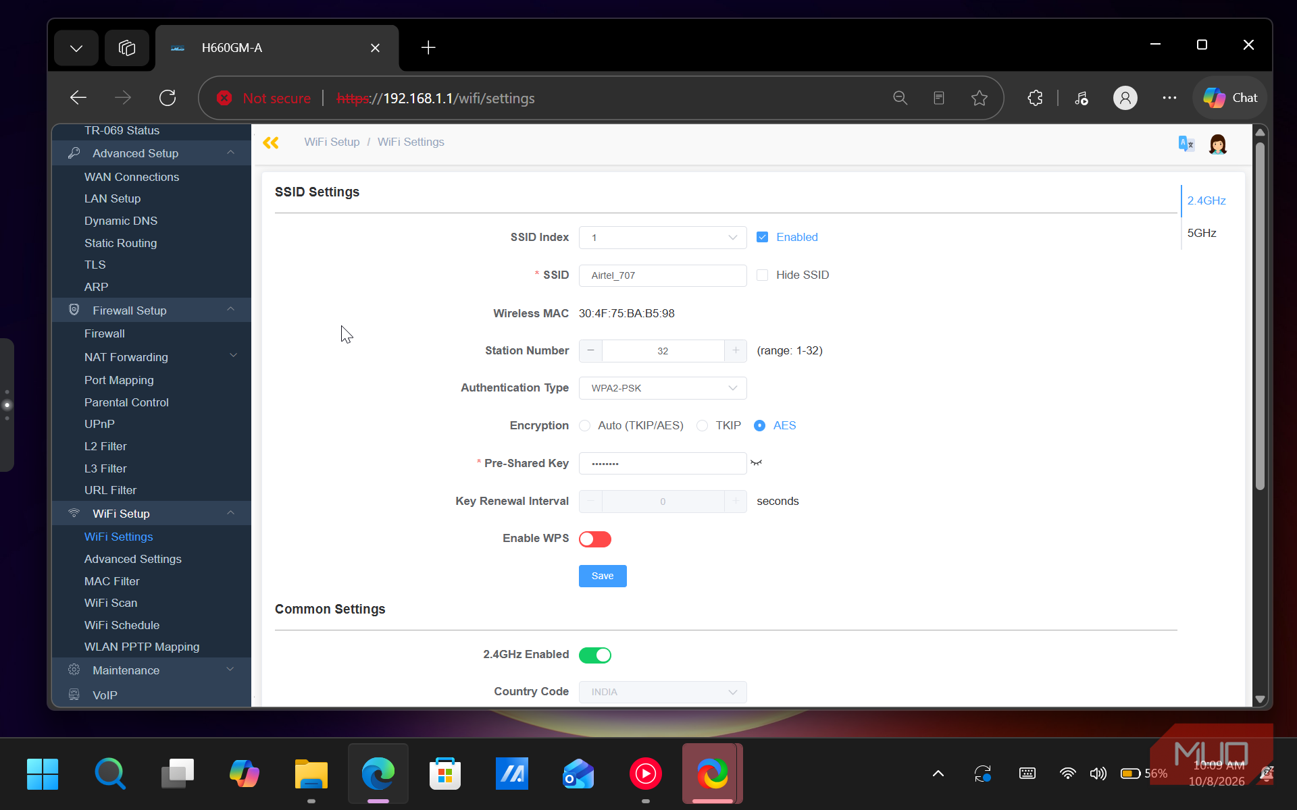The image size is (1297, 810).
Task: Add page to favorites star
Action: (x=979, y=98)
